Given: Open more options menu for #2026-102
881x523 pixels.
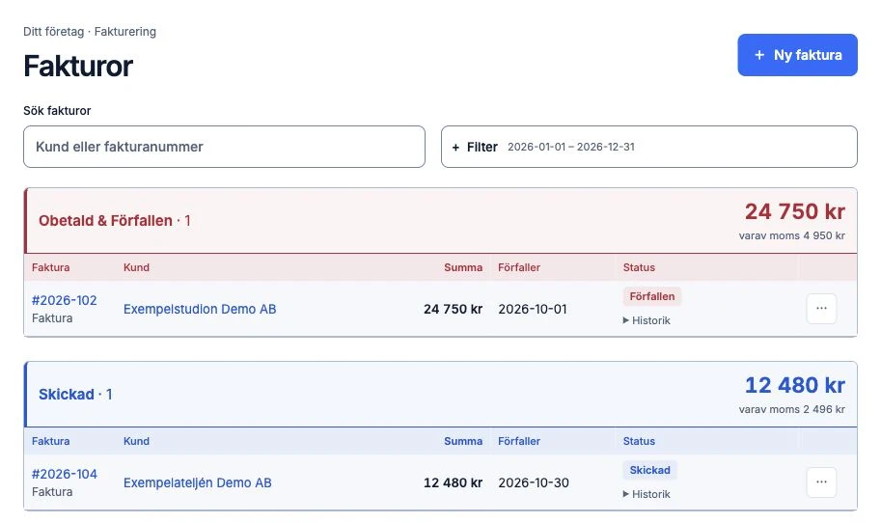Looking at the screenshot, I should pos(821,309).
